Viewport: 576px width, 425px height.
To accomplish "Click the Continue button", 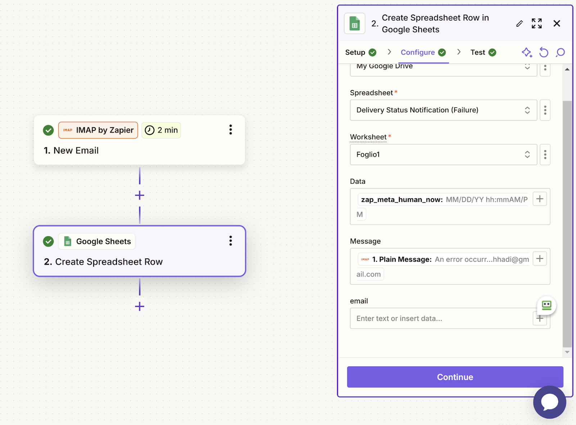I will [x=455, y=377].
